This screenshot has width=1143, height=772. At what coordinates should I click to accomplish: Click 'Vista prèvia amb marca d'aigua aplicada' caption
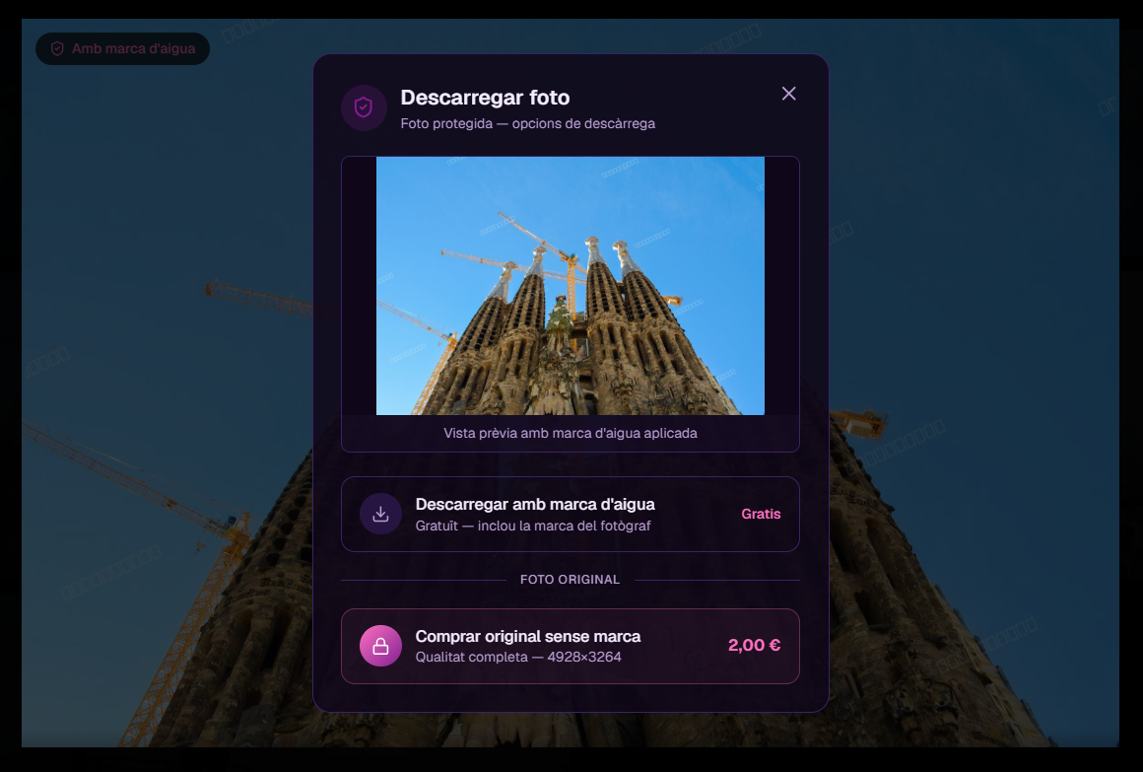[x=571, y=433]
